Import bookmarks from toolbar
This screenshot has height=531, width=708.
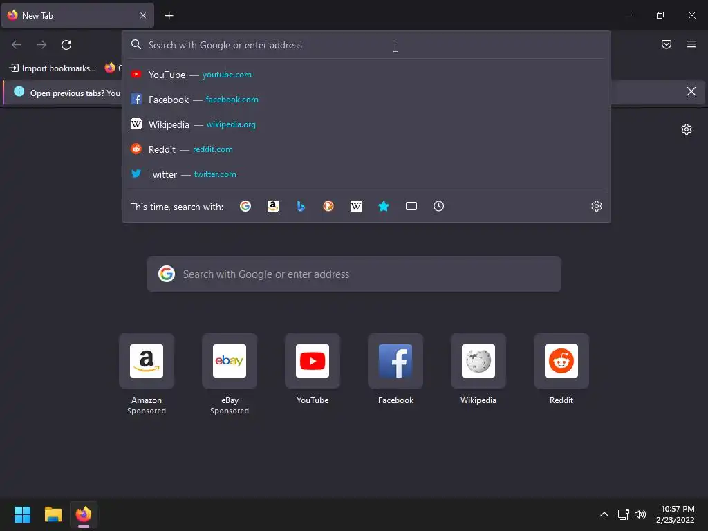[53, 68]
